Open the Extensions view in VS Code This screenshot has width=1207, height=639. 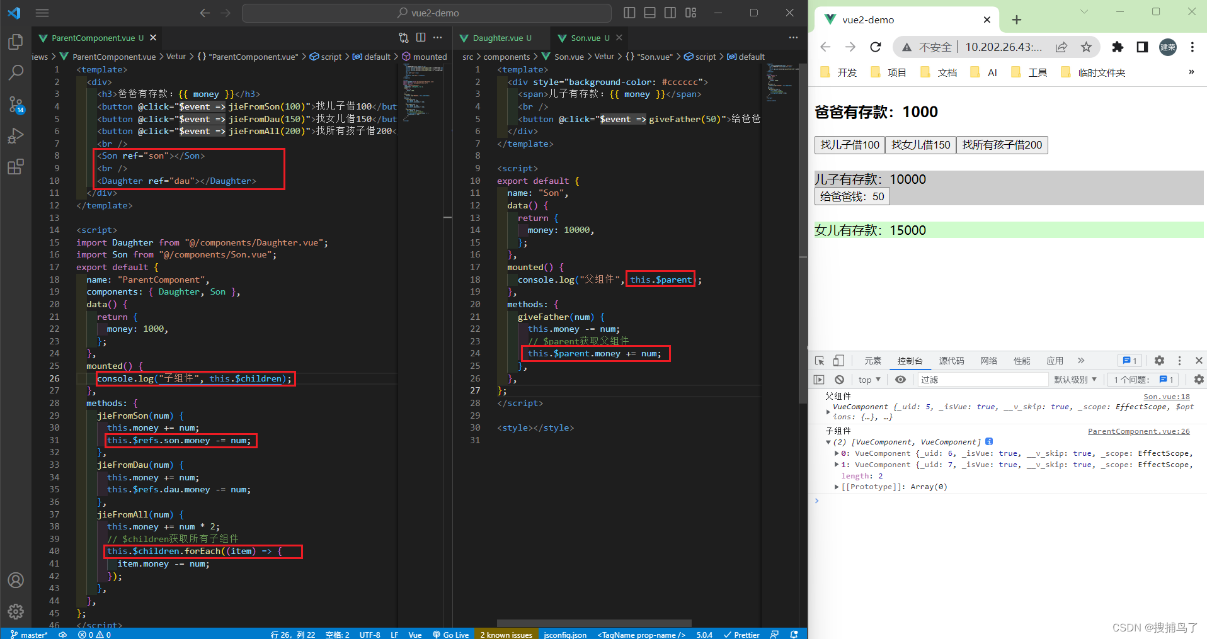coord(16,167)
